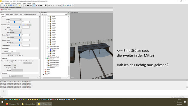The width and height of the screenshot is (188, 106).
Task: Collapse the SchlachthofTor2 tree node
Action: coord(47,48)
